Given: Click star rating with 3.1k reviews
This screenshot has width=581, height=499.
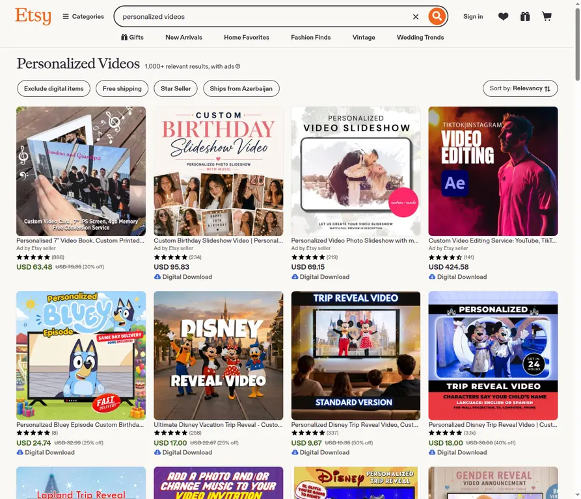Looking at the screenshot, I should click(x=452, y=433).
